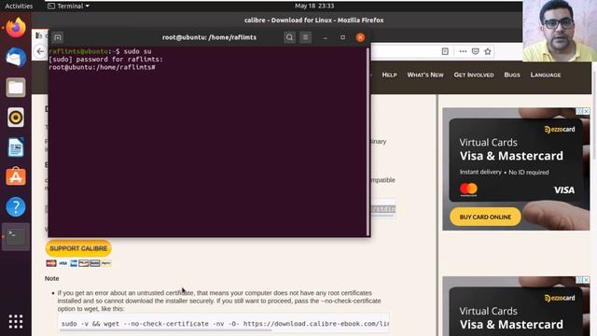
Task: Open Ubuntu Software store icon
Action: point(16,176)
